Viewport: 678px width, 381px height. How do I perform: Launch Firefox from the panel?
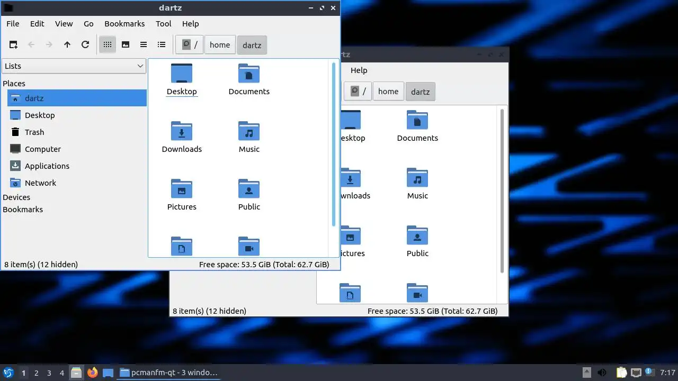click(93, 373)
